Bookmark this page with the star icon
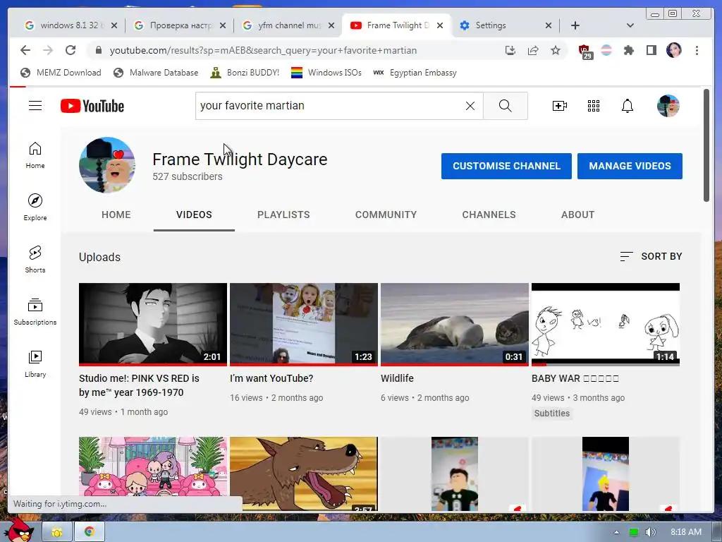This screenshot has width=722, height=542. [x=556, y=50]
